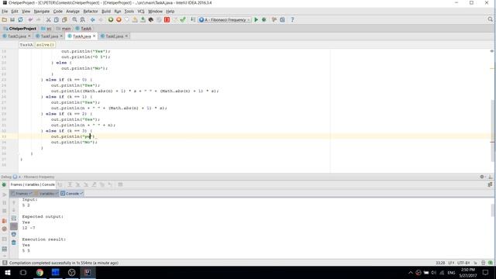Click the console scroll up arrow
496x279 pixels.
coord(14,202)
